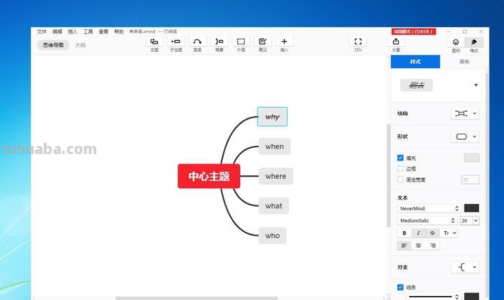Open the NeverMind font family dropdown
This screenshot has height=300, width=504.
(429, 209)
